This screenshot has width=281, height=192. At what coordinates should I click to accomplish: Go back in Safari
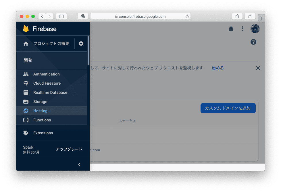tap(42, 16)
